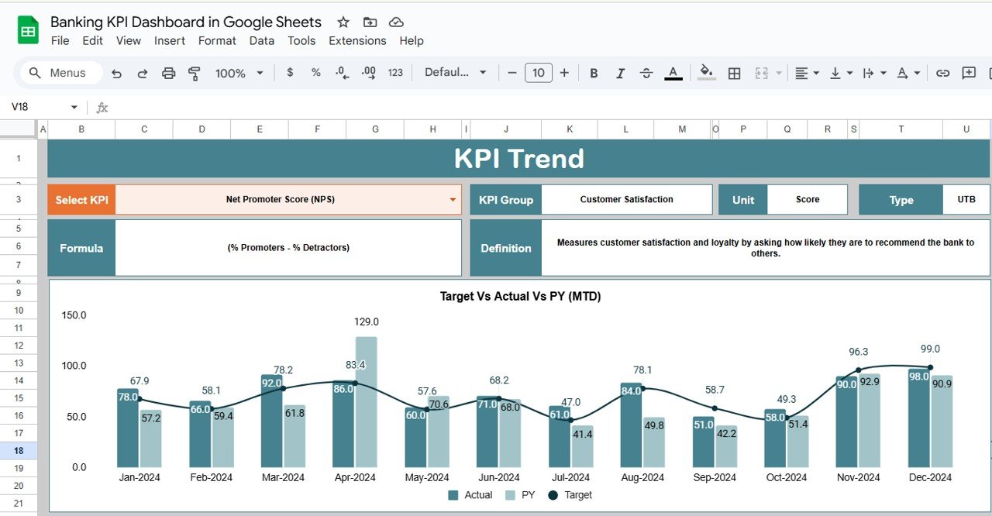Click the Target legend entry
Image resolution: width=992 pixels, height=516 pixels.
pos(570,495)
